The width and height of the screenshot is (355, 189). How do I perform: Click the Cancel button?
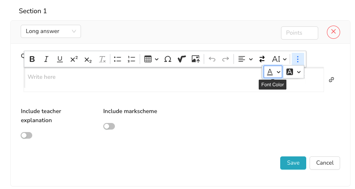tap(324, 163)
